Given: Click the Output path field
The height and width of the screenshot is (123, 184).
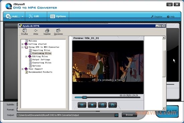Looking at the screenshot, I should 66,115.
